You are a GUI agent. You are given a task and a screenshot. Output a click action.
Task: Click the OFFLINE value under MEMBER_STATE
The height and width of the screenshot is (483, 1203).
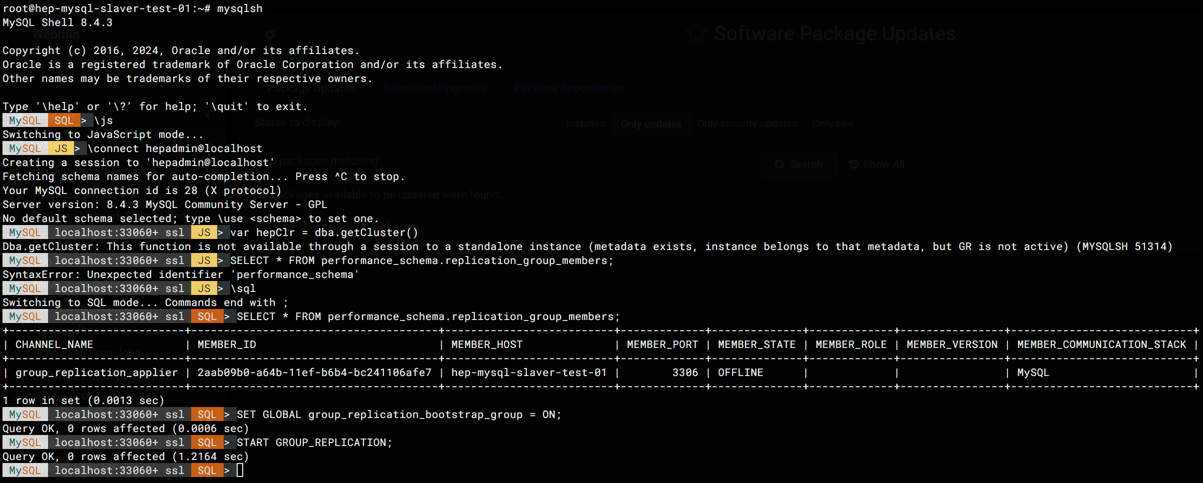click(740, 372)
